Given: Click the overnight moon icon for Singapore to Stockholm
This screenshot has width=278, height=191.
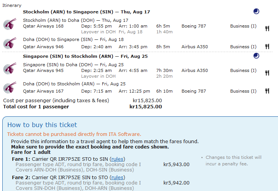Looking at the screenshot, I should coord(256,56).
